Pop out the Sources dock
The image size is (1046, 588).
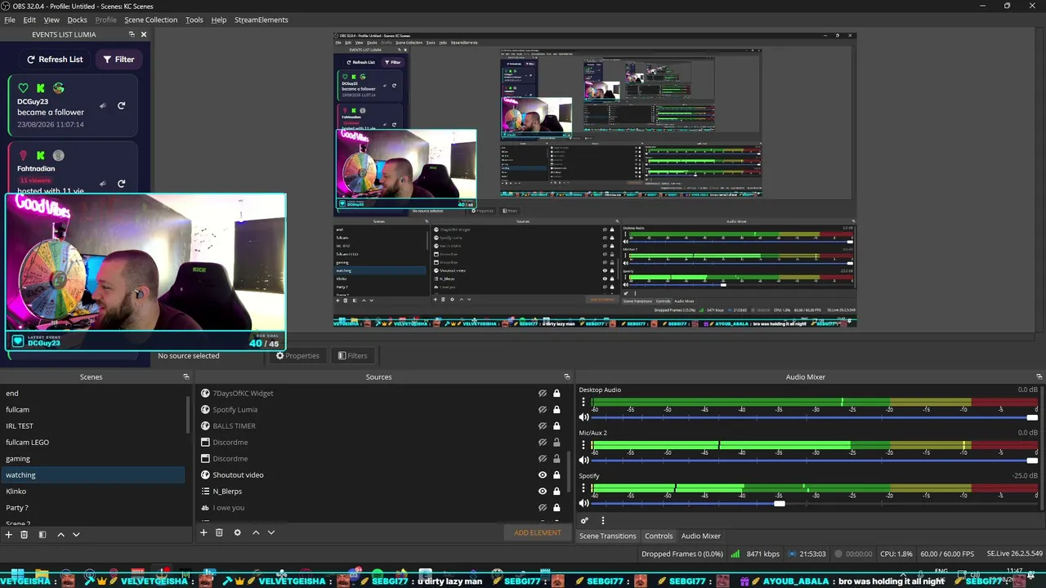point(567,376)
